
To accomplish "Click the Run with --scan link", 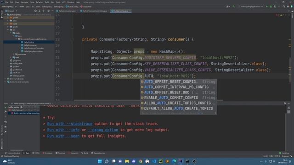I will (63, 136).
